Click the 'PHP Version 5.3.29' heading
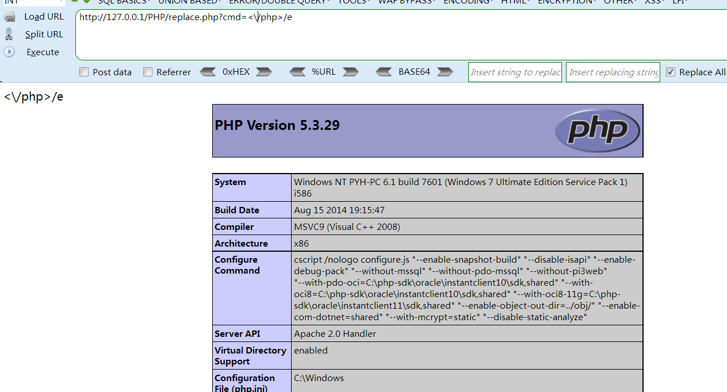The width and height of the screenshot is (727, 392). tap(277, 125)
